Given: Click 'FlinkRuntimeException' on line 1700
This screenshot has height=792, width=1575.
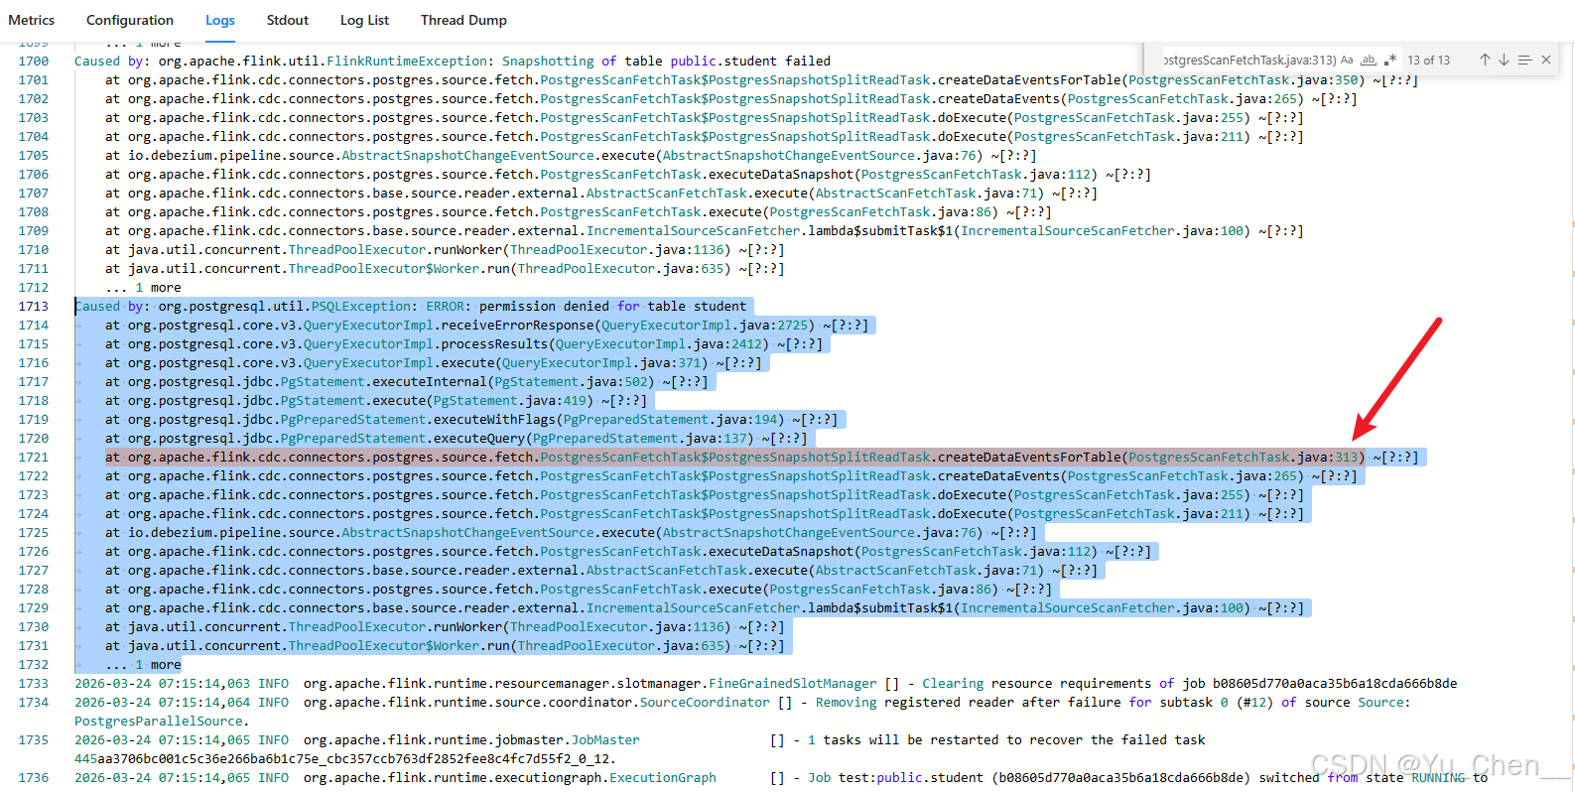Looking at the screenshot, I should (407, 62).
